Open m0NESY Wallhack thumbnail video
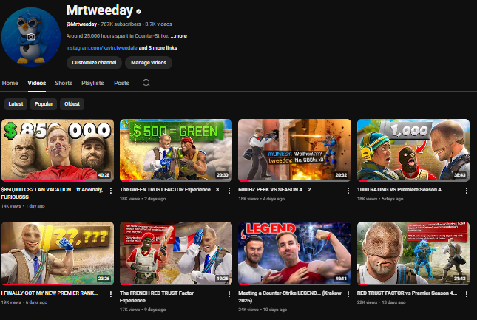477x320 pixels. [x=294, y=150]
